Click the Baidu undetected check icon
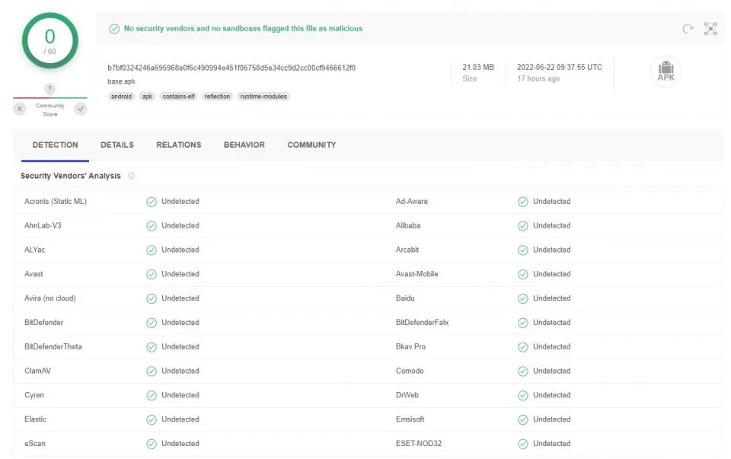 pos(523,298)
